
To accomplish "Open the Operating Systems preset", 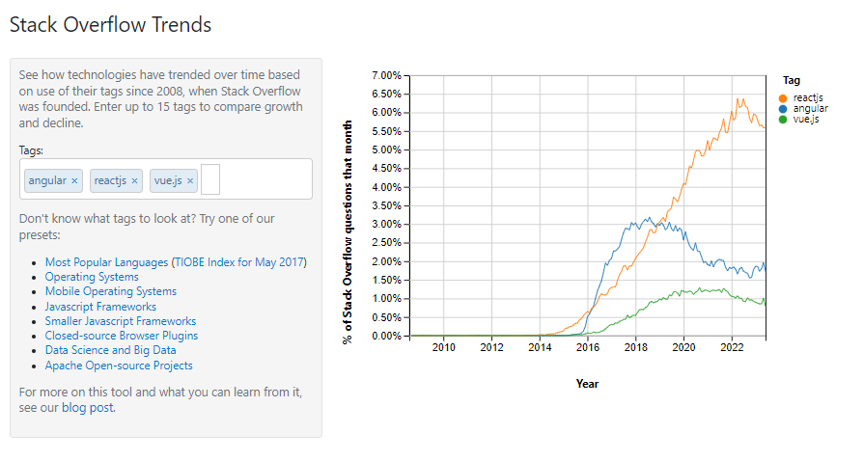I will point(92,277).
